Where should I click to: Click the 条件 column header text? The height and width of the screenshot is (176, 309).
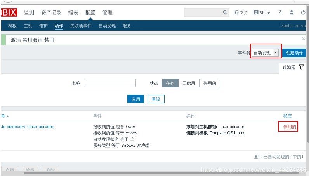pos(97,116)
